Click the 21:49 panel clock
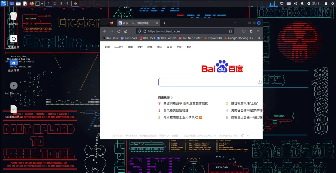The image size is (336, 173). click(x=316, y=3)
